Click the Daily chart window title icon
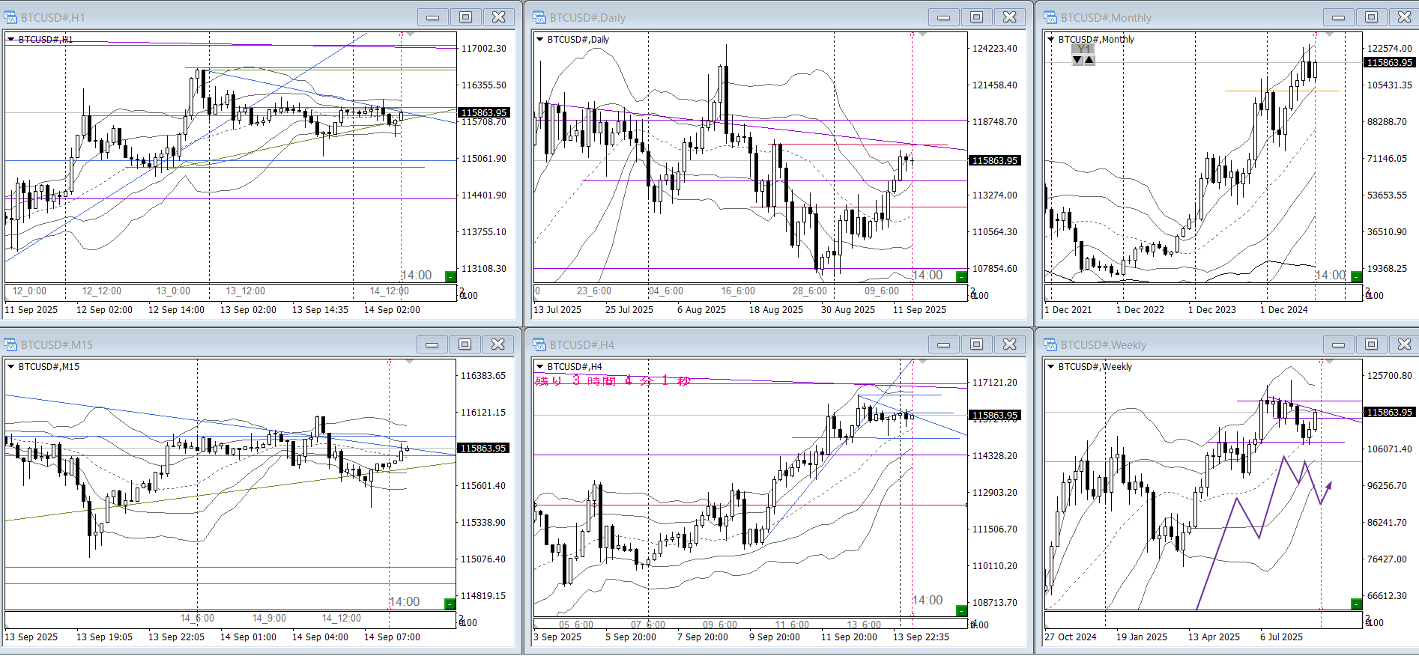 tap(539, 17)
